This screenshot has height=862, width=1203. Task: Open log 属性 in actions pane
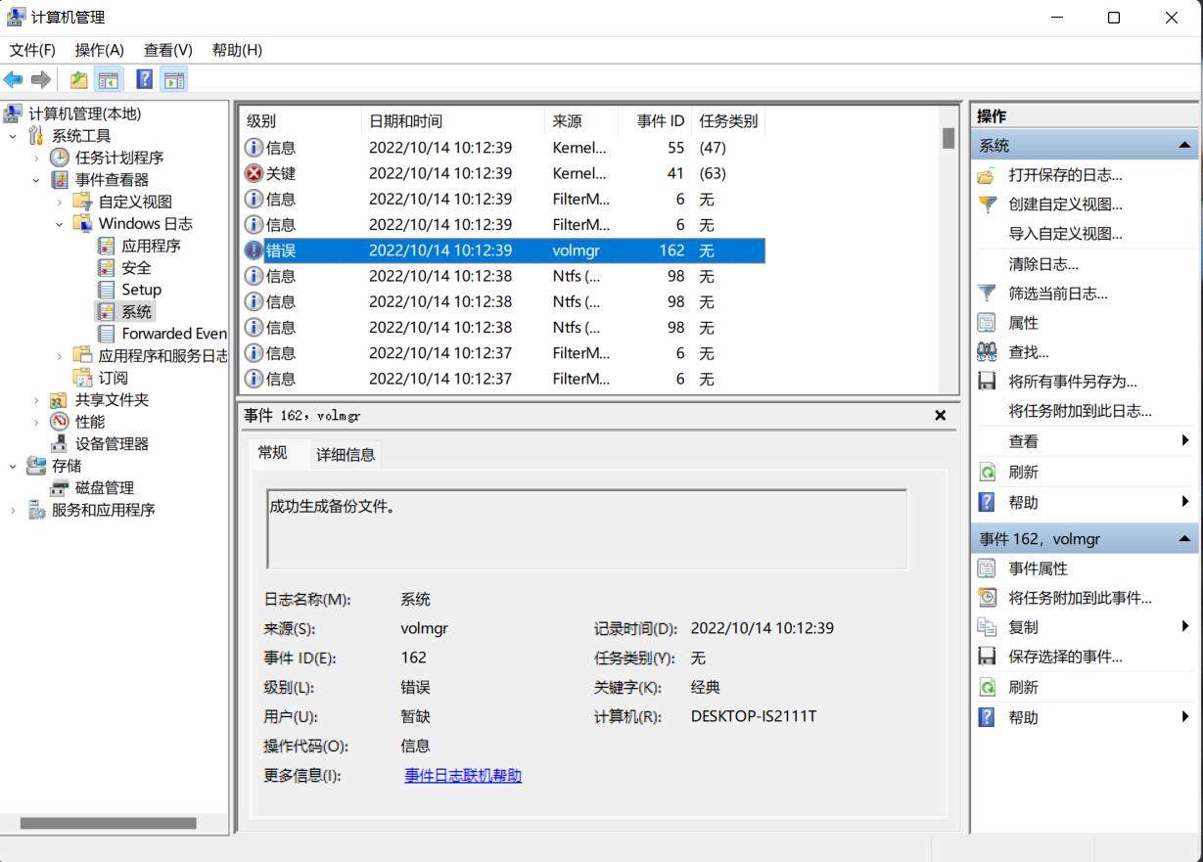[1023, 323]
